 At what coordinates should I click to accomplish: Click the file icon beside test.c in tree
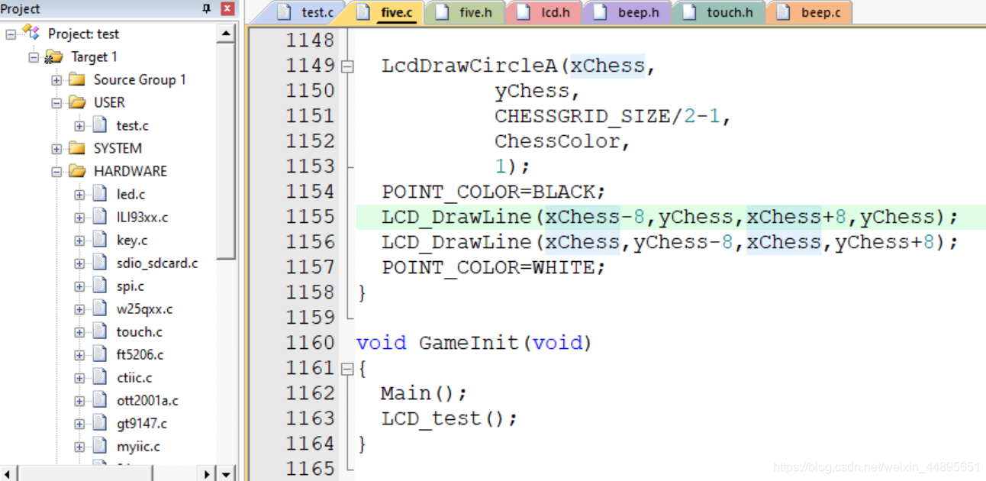(x=99, y=125)
